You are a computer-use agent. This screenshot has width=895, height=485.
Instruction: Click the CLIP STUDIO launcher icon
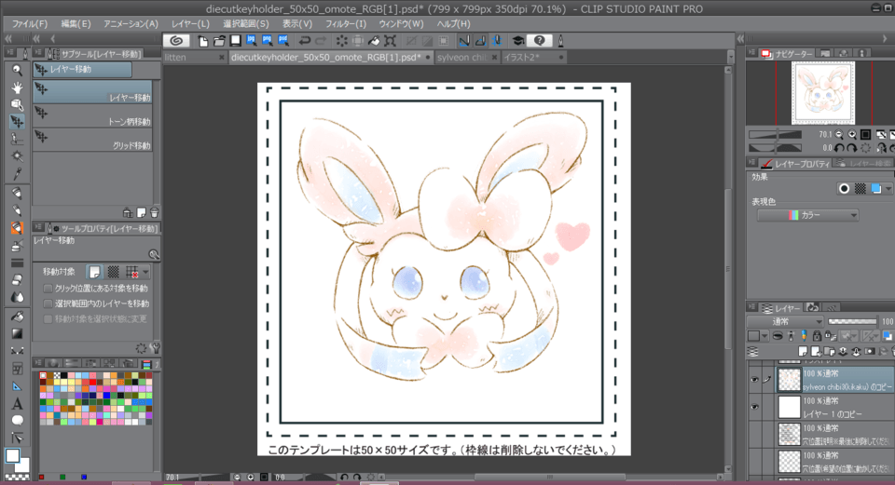tap(177, 41)
